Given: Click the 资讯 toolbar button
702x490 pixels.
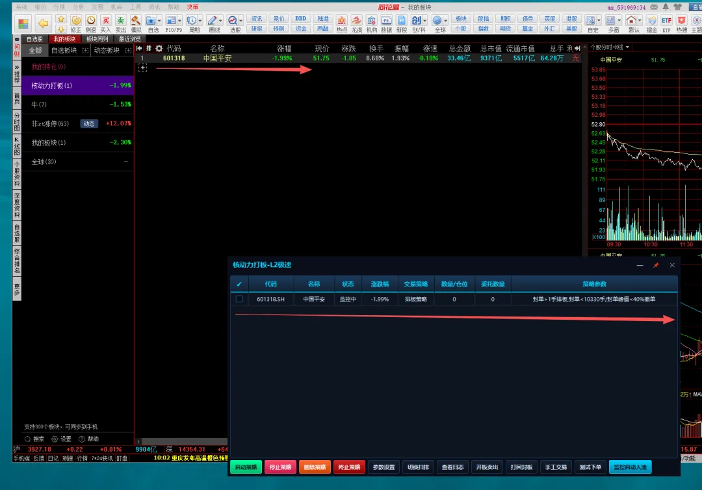Looking at the screenshot, I should [257, 19].
